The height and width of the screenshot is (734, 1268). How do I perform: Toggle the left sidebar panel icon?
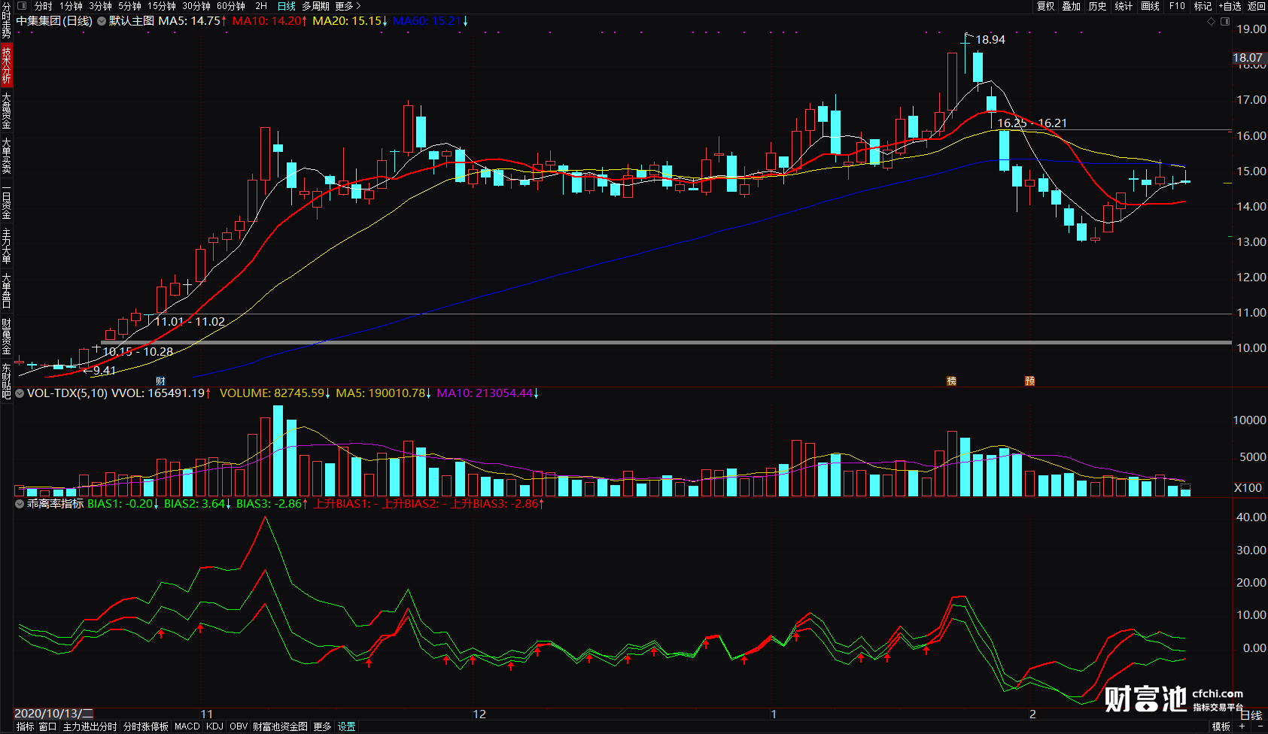point(22,6)
